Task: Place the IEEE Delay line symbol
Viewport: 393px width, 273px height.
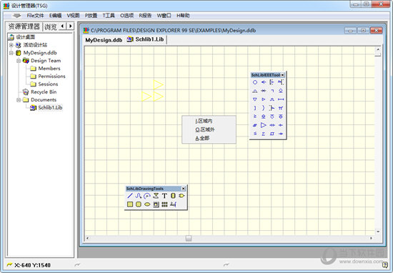Action: [x=281, y=99]
